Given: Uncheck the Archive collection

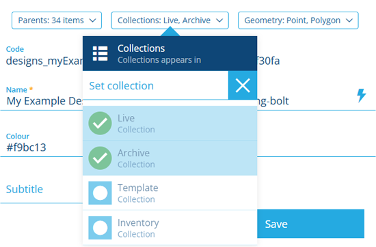Looking at the screenshot, I should (170, 158).
